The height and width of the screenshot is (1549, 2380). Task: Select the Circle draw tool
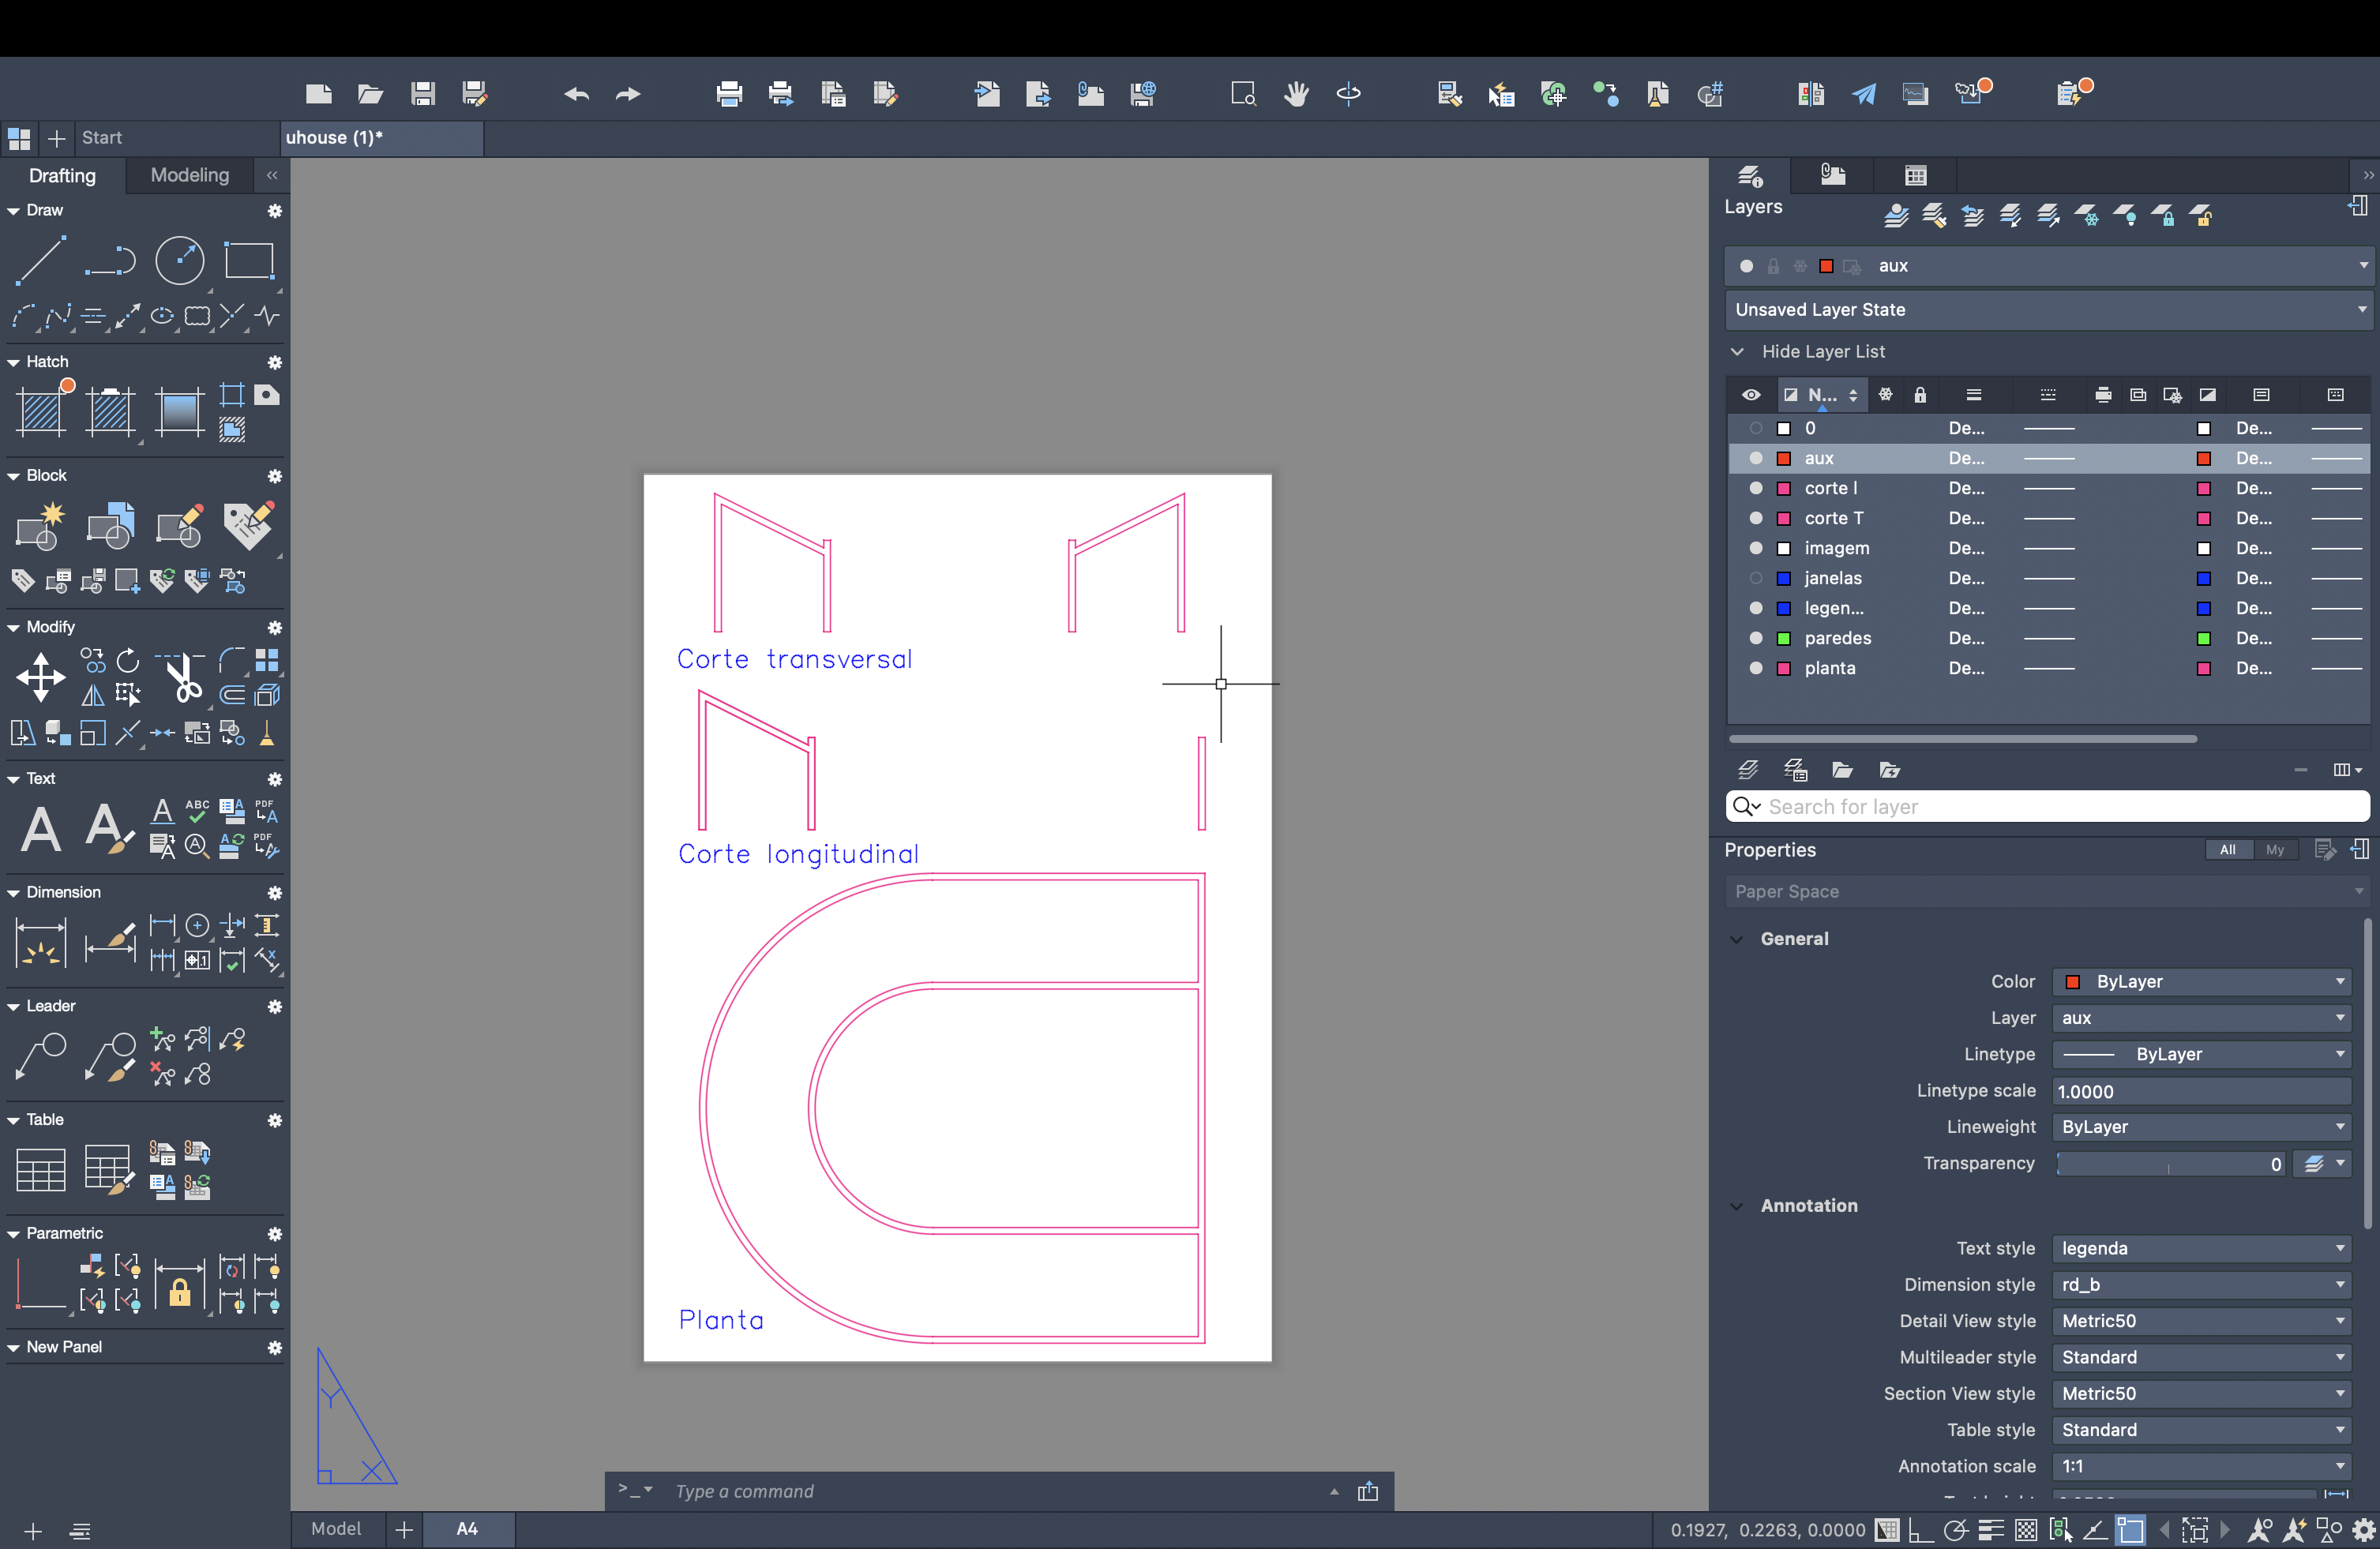[x=180, y=262]
